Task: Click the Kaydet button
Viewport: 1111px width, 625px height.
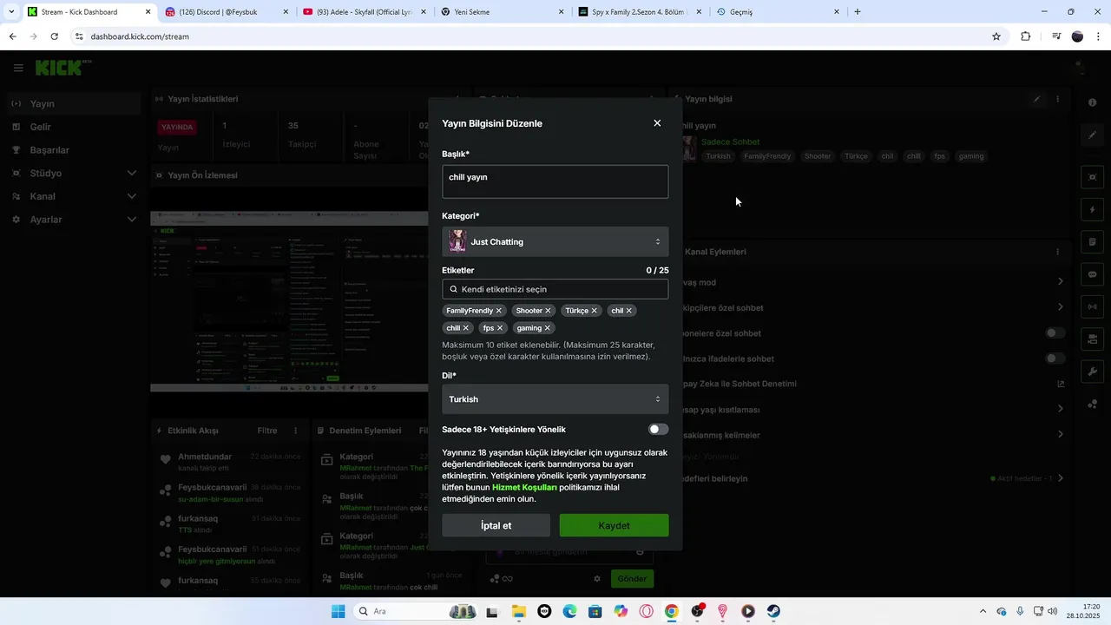Action: (615, 525)
